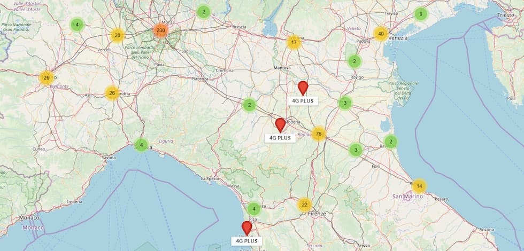
Task: Open the orange 230 cluster over Milano
Action: pyautogui.click(x=161, y=30)
